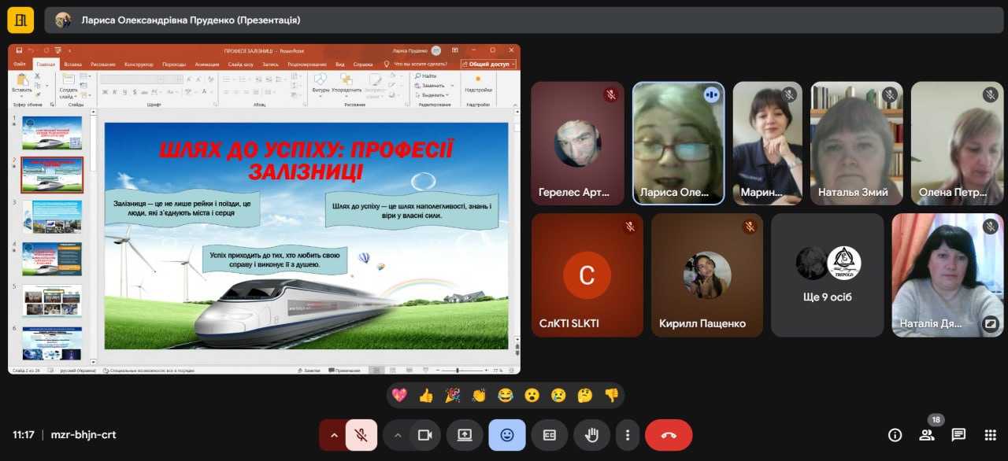Screen dimensions: 1008x461
Task: Send the heart emoji reaction
Action: tap(399, 396)
